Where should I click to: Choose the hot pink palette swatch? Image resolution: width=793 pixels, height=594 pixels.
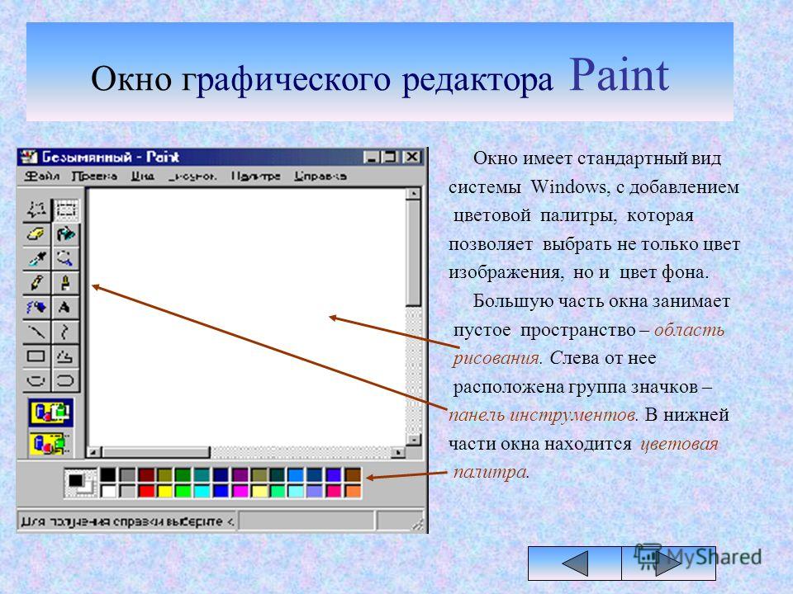coord(334,490)
